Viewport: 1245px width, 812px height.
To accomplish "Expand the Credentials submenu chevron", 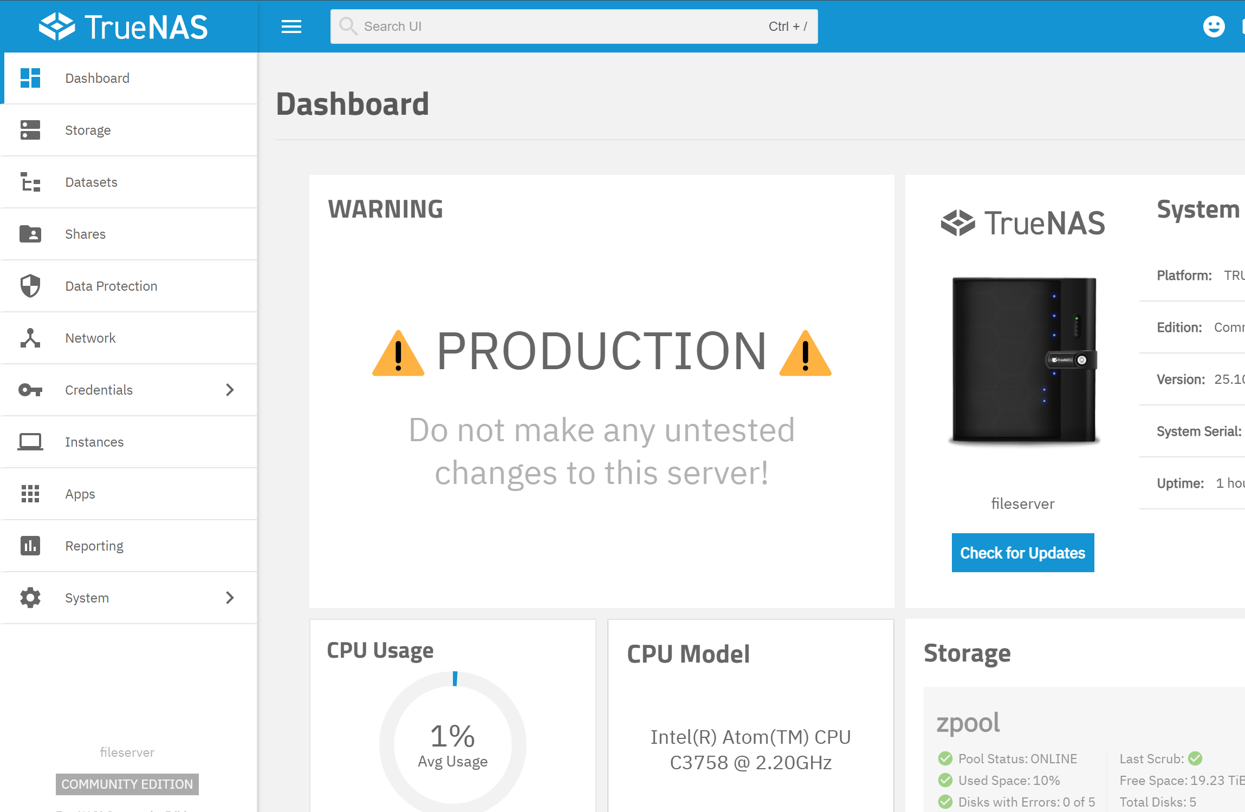I will (x=230, y=390).
